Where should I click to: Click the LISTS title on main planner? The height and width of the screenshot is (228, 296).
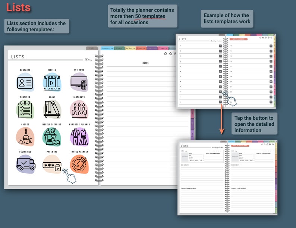pyautogui.click(x=18, y=57)
